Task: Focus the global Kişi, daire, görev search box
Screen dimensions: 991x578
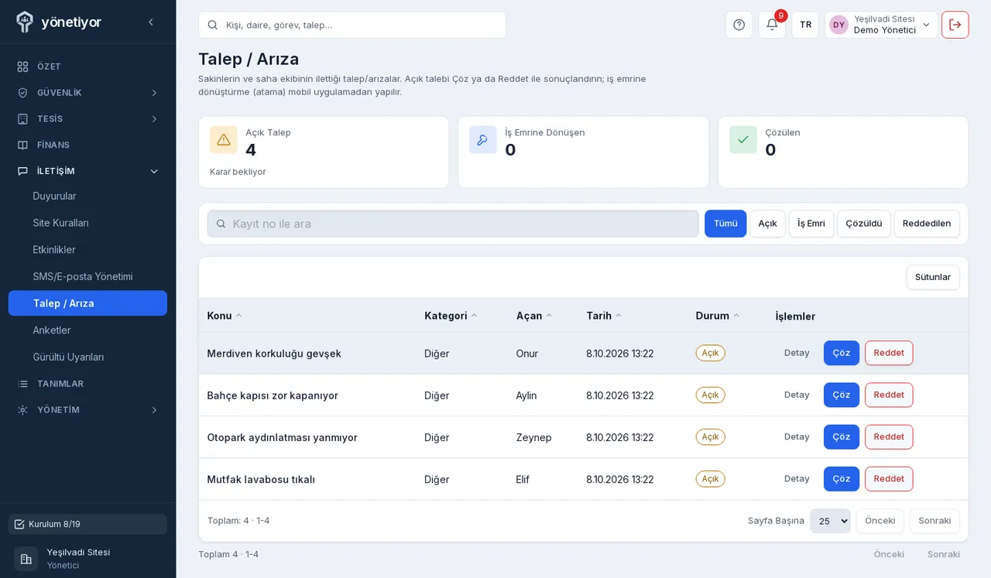Action: click(352, 25)
